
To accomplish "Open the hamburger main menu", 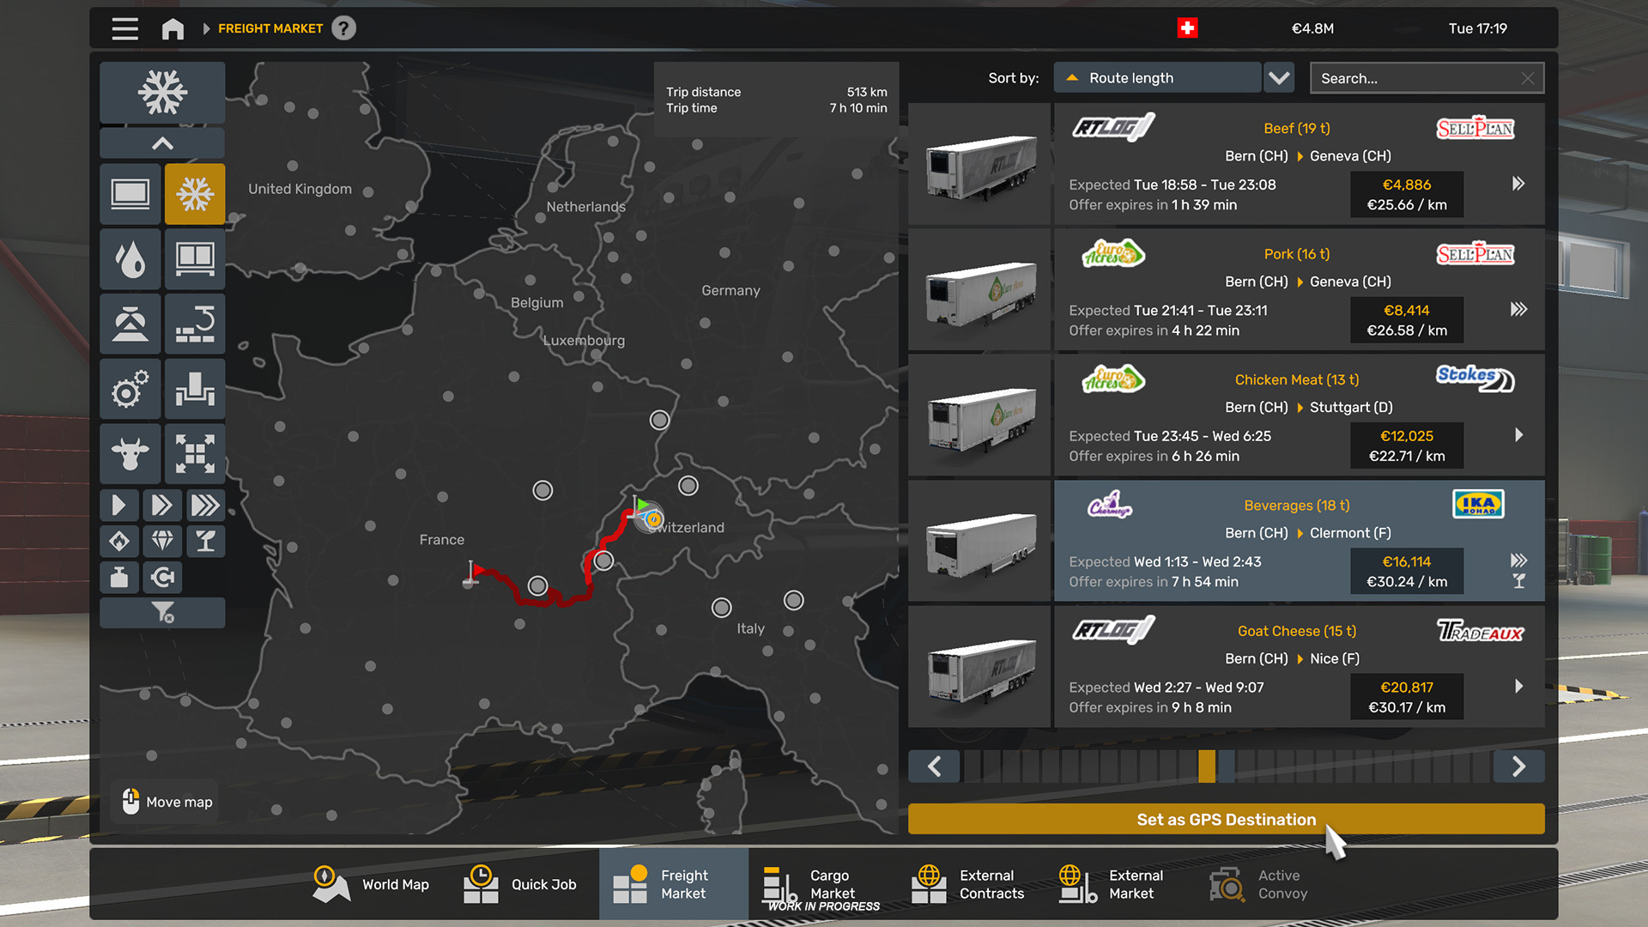I will tap(125, 29).
